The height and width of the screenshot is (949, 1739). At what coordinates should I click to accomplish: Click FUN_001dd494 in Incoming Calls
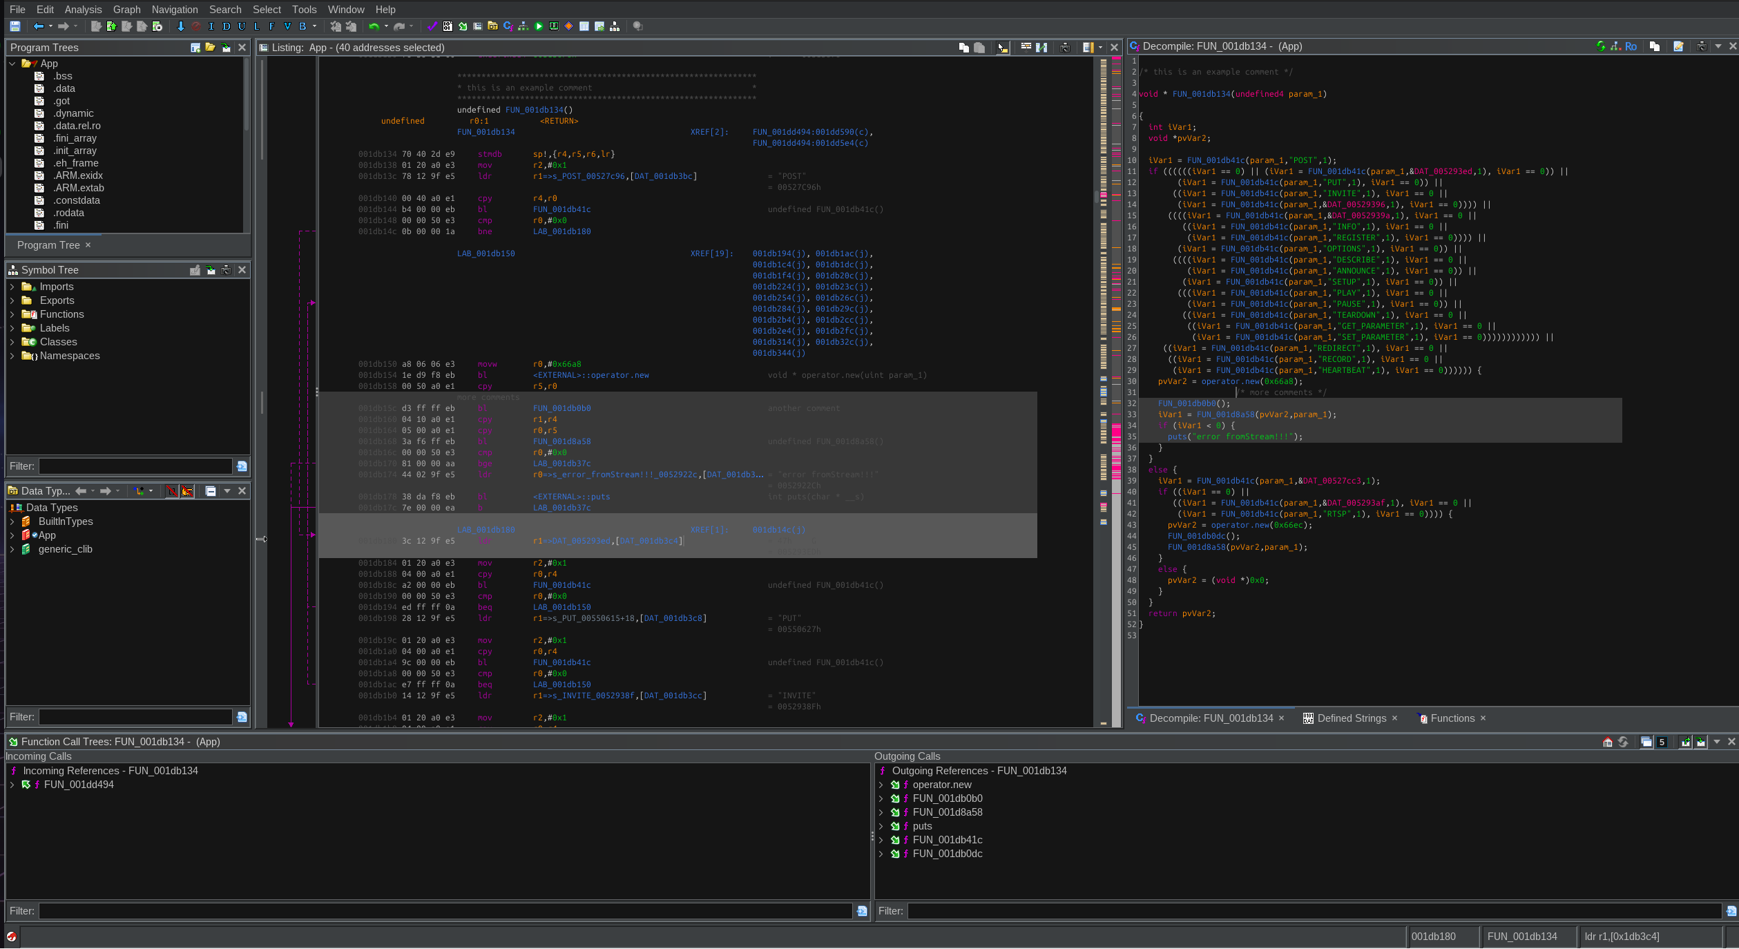tap(79, 785)
